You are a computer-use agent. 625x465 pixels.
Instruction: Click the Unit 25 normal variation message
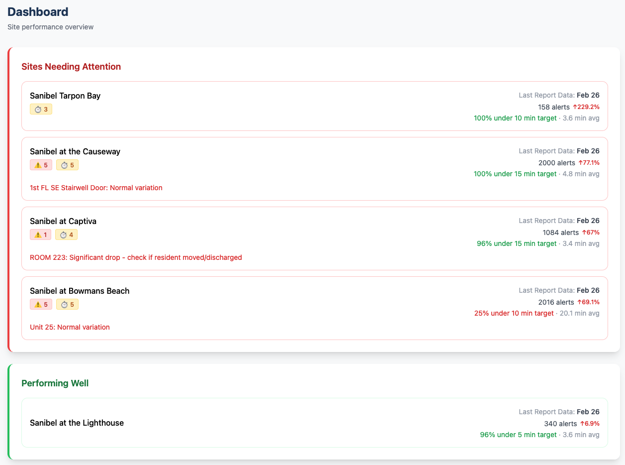(70, 327)
